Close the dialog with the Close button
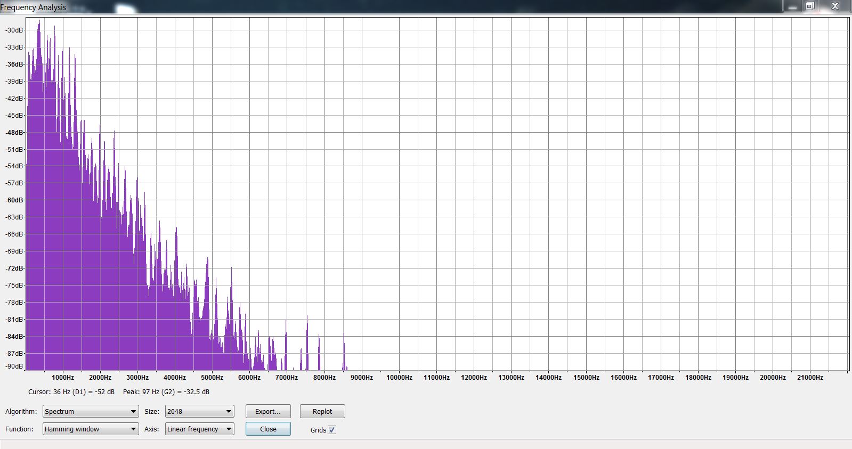Image resolution: width=852 pixels, height=449 pixels. (x=268, y=429)
